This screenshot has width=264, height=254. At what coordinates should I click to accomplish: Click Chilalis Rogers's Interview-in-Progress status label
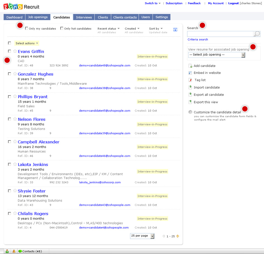[x=152, y=219]
